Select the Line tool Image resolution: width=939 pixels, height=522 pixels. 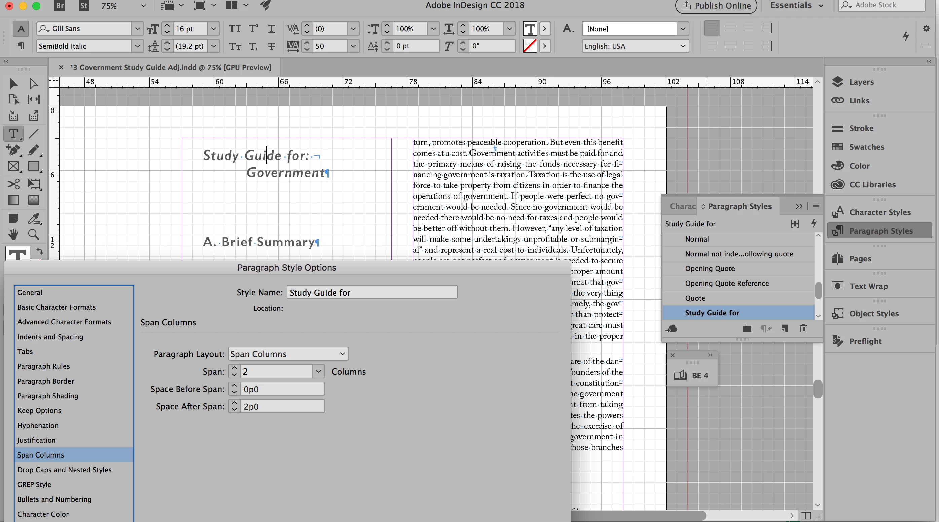pyautogui.click(x=34, y=134)
